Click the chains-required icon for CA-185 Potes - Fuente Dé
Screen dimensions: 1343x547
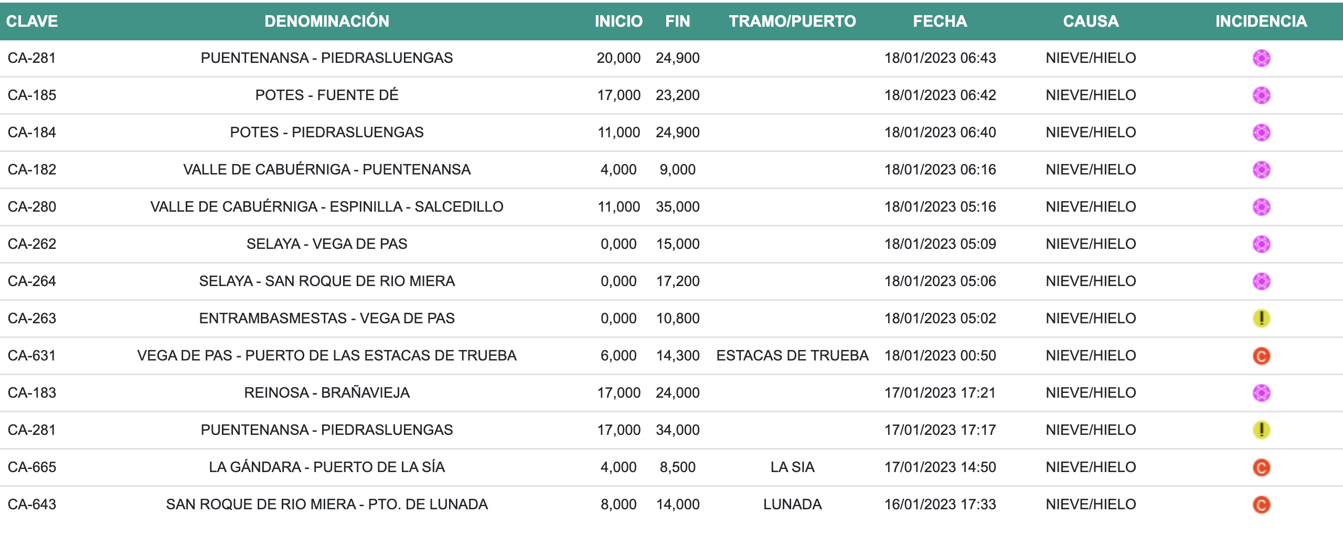(1261, 95)
